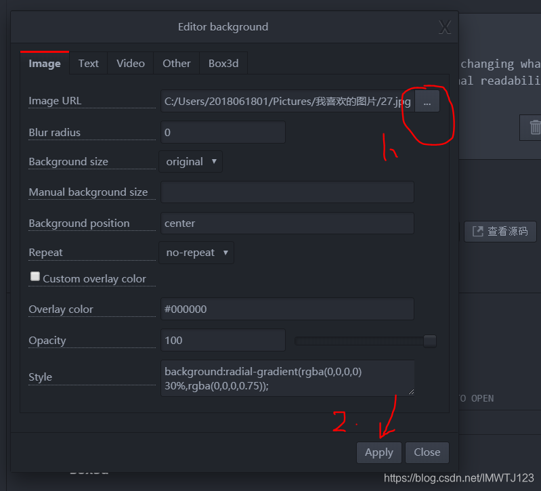The width and height of the screenshot is (541, 491).
Task: Click the trash icon in background window
Action: [x=535, y=127]
